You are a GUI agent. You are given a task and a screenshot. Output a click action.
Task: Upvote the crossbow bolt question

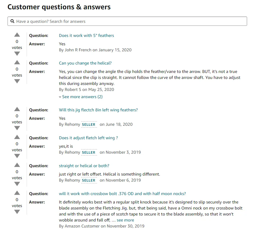tap(17, 193)
